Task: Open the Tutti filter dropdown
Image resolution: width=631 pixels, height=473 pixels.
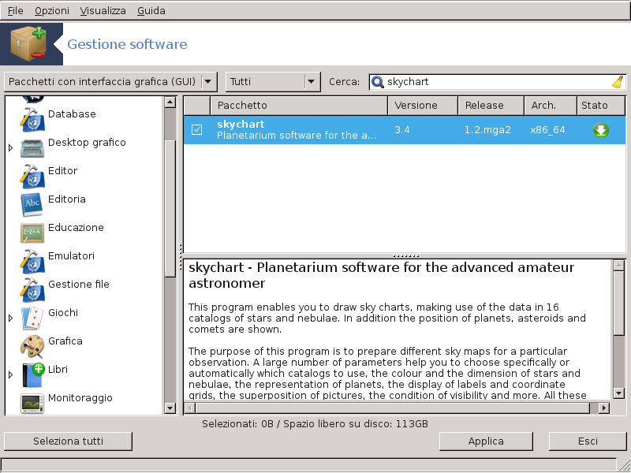Action: pyautogui.click(x=273, y=82)
